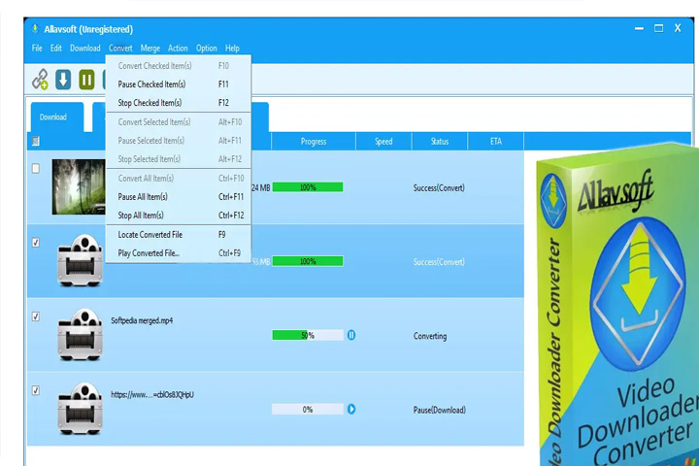The image size is (699, 466).
Task: Click the forest video thumbnail
Action: pos(79,186)
